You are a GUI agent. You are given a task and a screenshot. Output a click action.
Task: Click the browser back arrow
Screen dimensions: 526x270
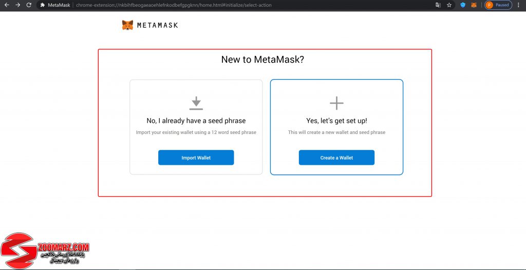pos(7,5)
